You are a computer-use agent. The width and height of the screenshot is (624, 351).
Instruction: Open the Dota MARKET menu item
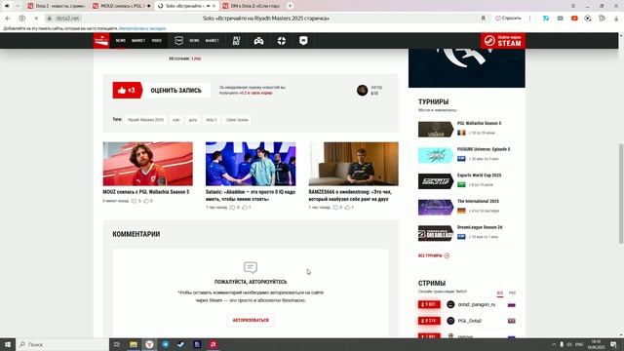tap(138, 41)
